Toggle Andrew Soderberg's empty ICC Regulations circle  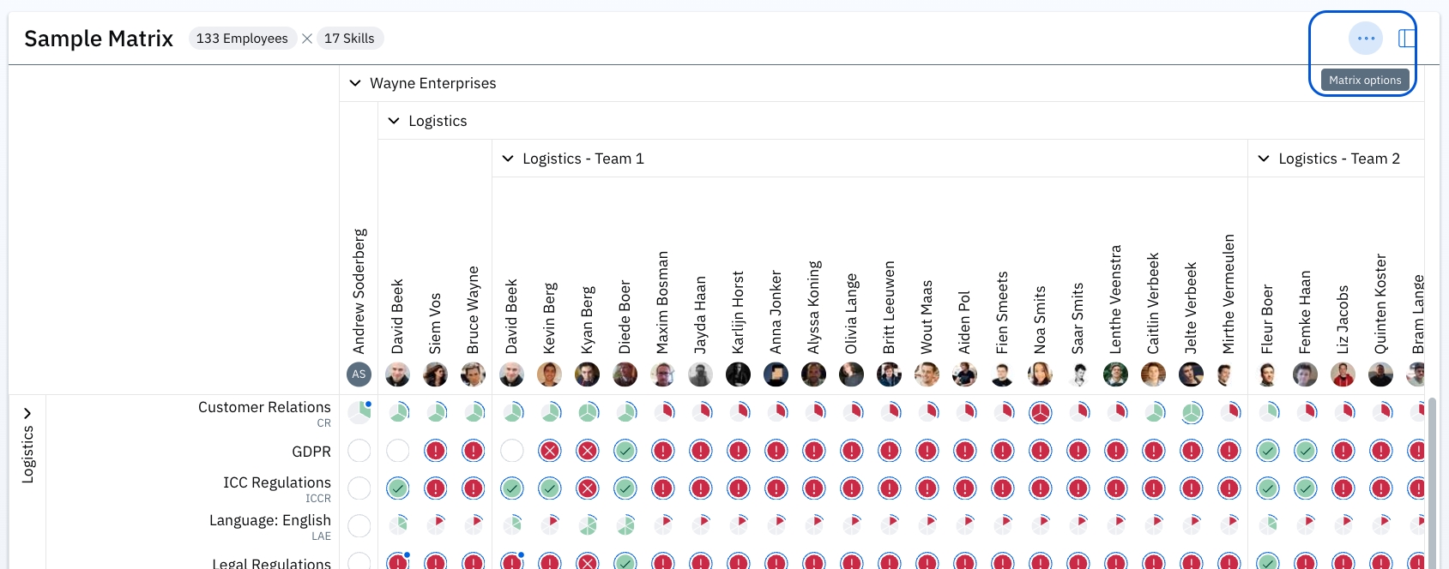359,488
